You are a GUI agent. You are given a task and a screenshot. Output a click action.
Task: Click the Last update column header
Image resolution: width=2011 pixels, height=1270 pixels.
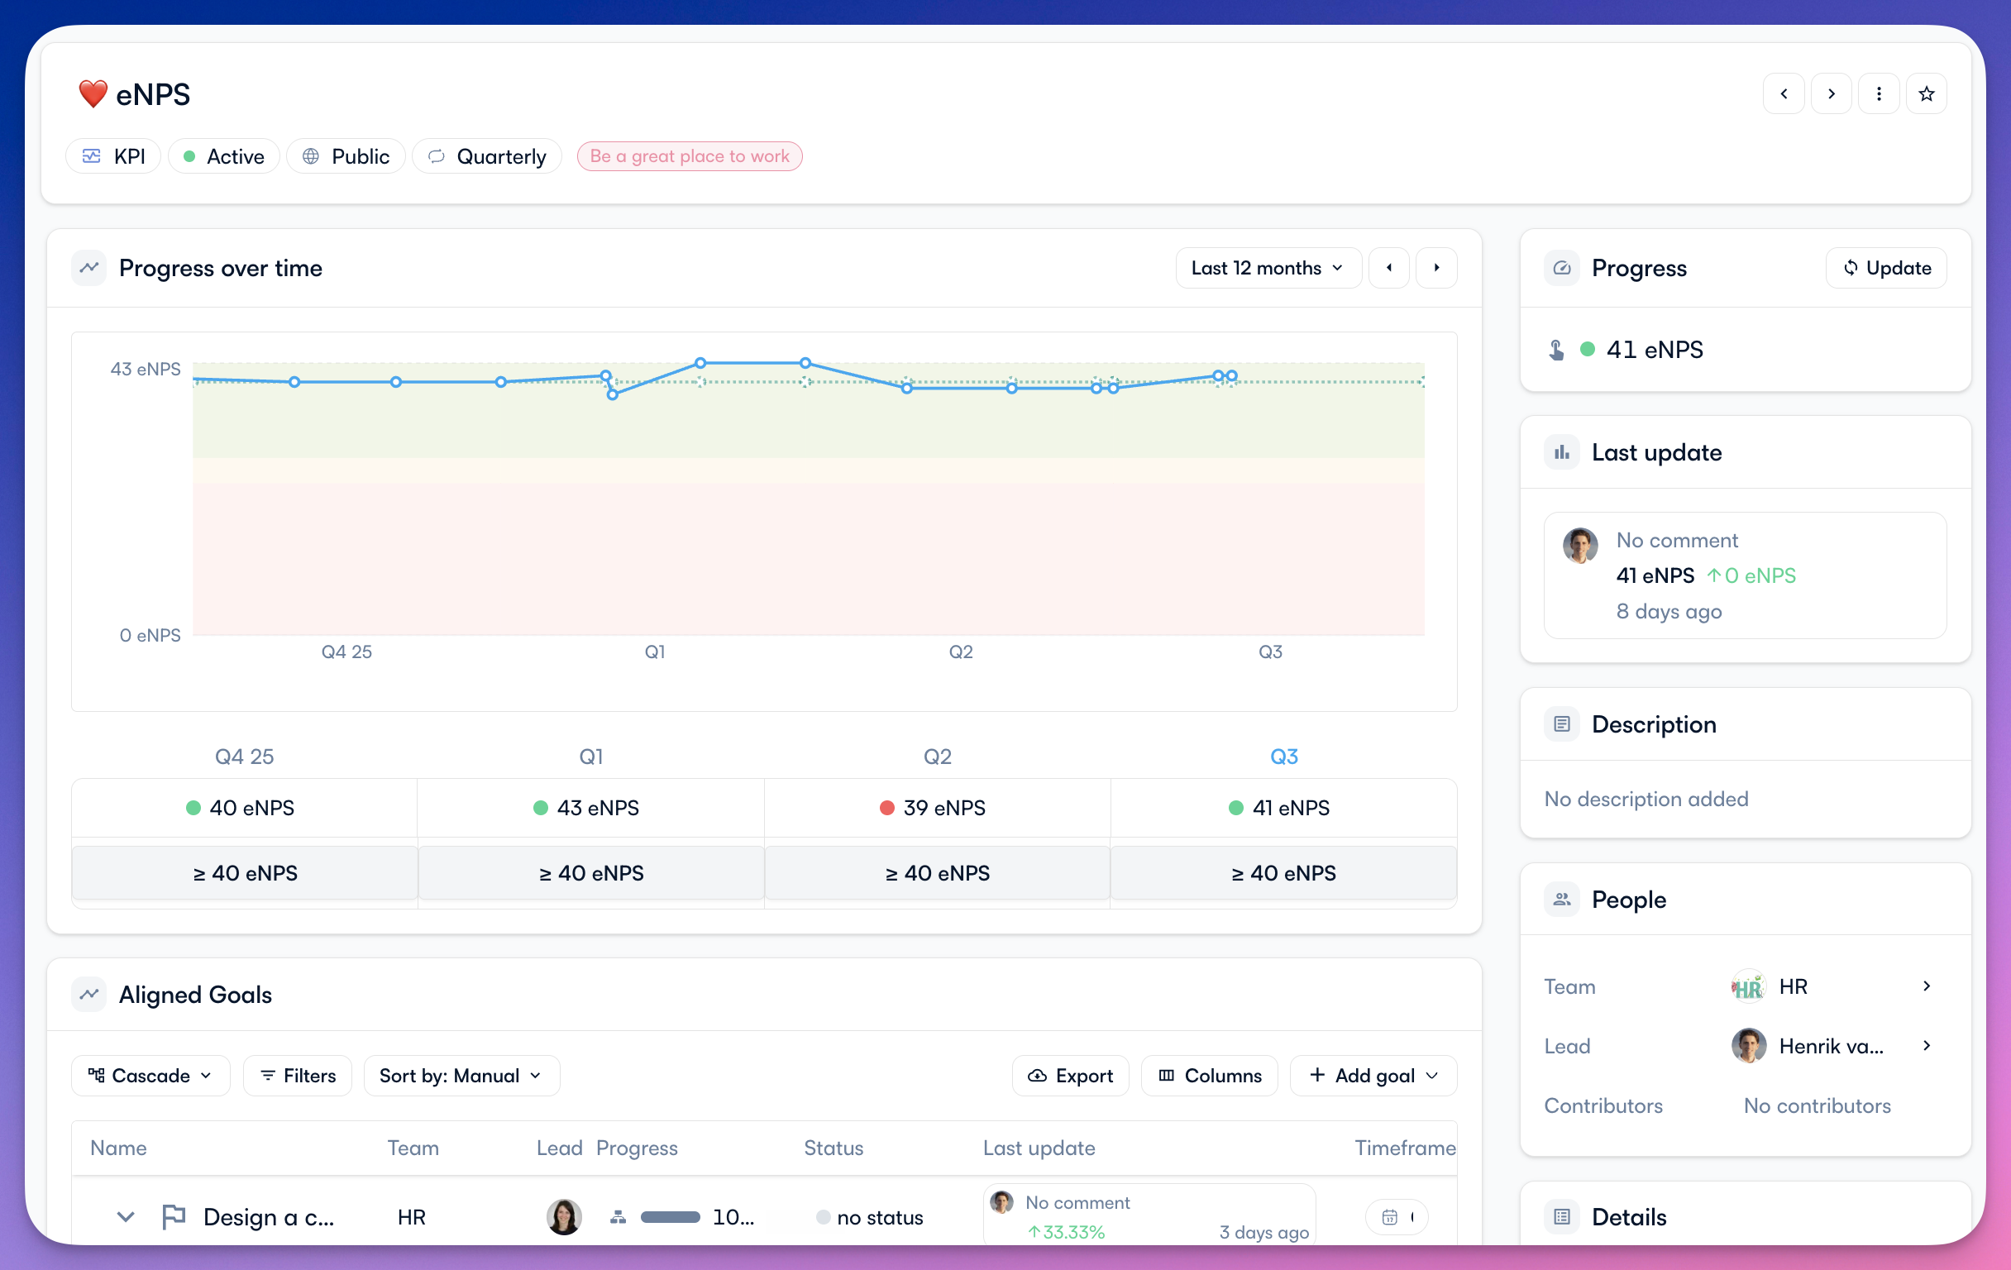1039,1148
